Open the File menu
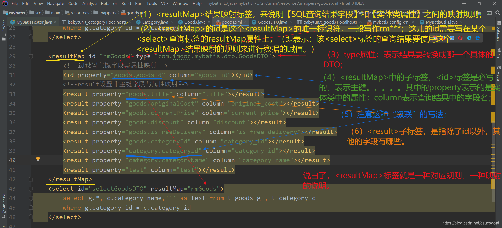 pyautogui.click(x=15, y=3)
